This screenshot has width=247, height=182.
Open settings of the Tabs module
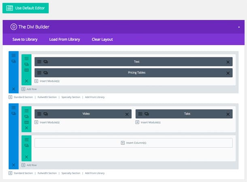click(140, 114)
